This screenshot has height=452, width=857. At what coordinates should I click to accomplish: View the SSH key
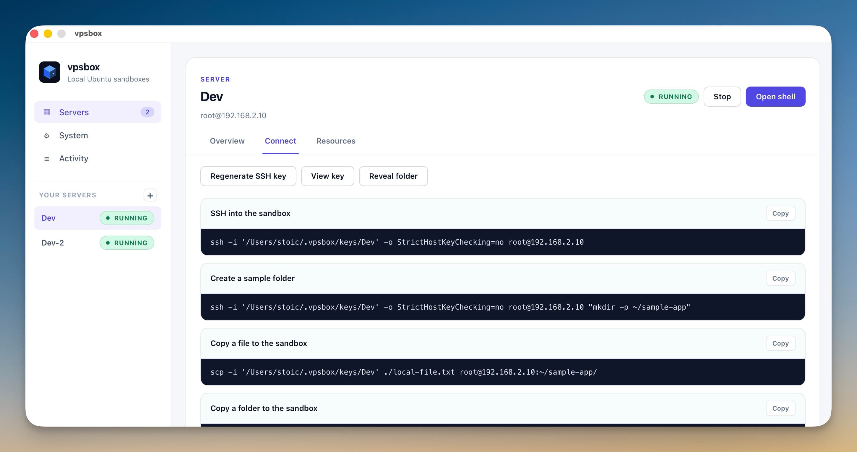(327, 176)
